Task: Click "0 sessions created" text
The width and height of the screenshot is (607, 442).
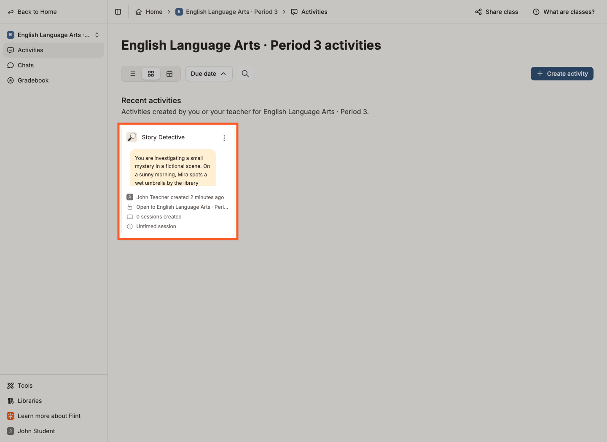Action: 159,217
